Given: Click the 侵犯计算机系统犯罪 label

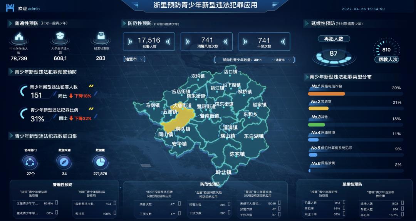Looking at the screenshot, I should (x=336, y=148).
